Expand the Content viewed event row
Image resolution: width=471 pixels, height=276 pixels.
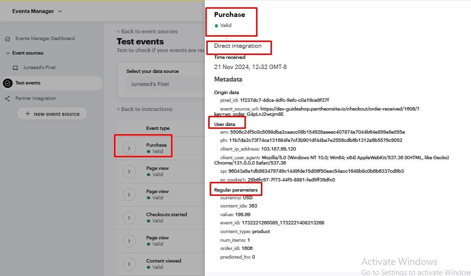[129, 264]
